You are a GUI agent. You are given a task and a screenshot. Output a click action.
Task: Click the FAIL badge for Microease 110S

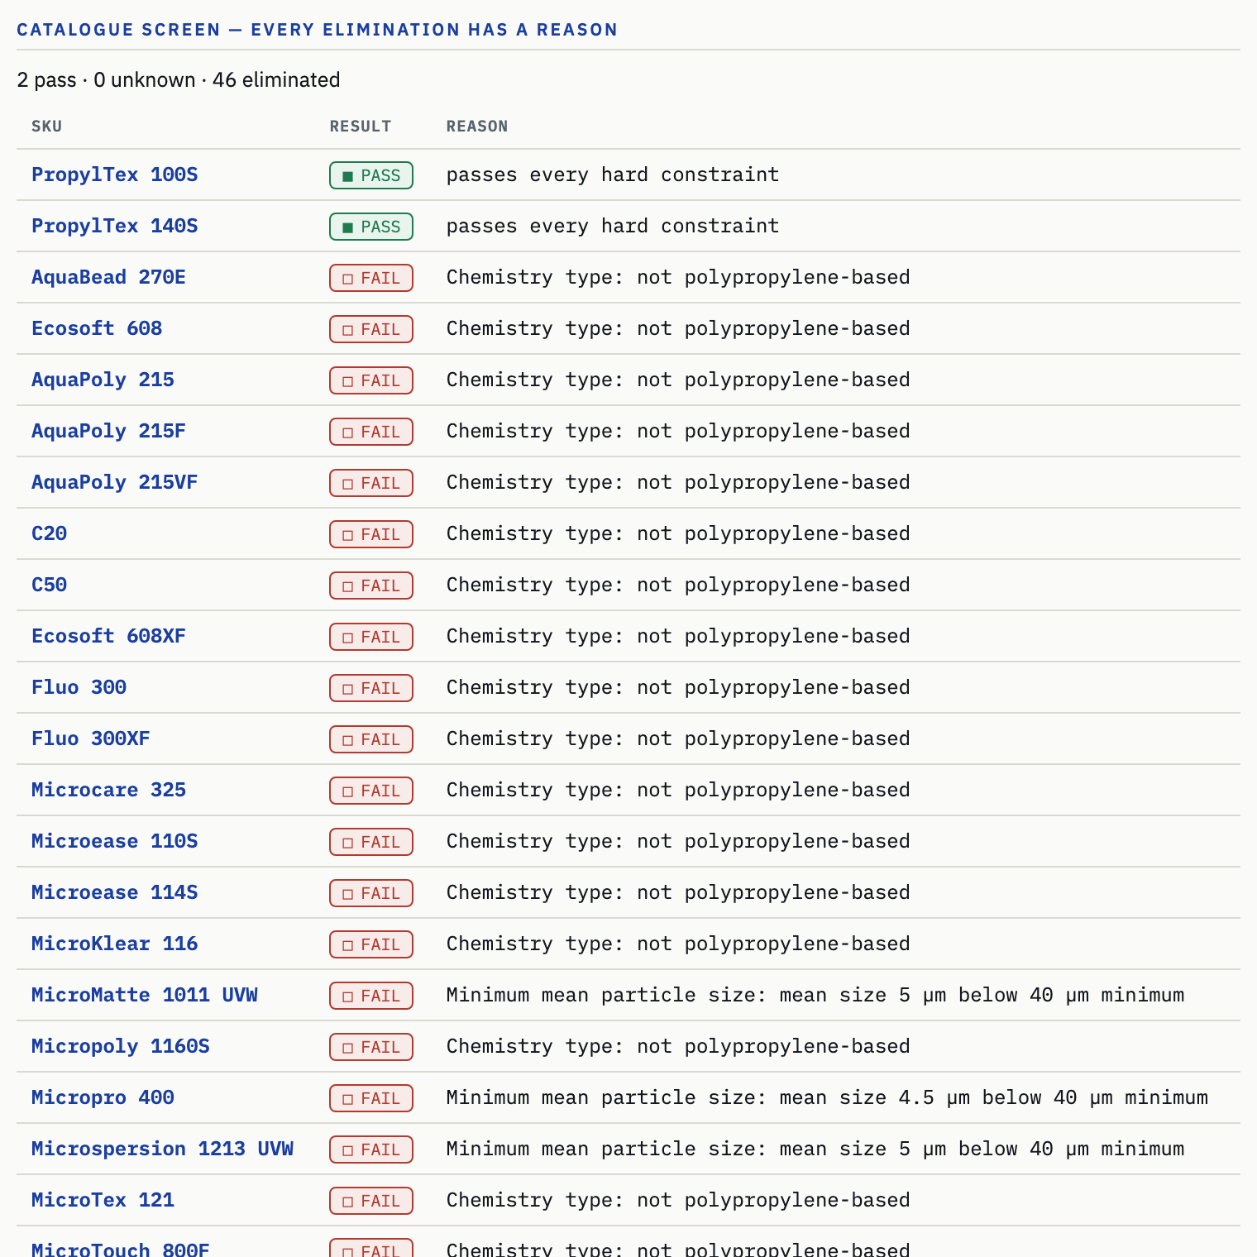371,842
